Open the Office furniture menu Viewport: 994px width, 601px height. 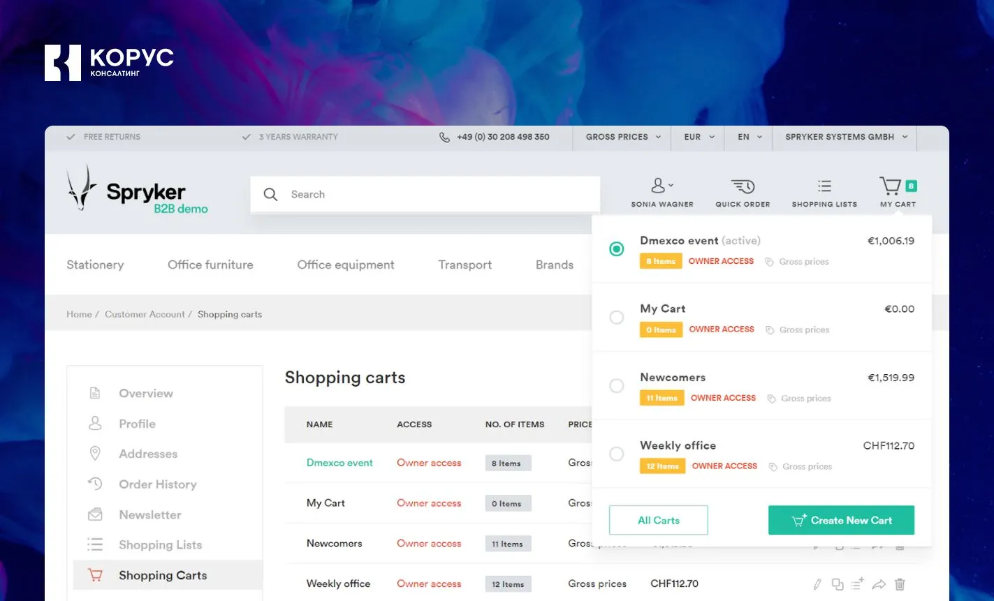coord(210,265)
